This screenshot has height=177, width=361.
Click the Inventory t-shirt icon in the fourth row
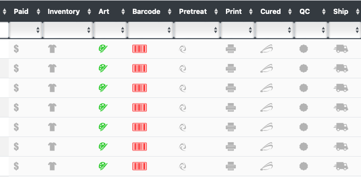pos(52,107)
